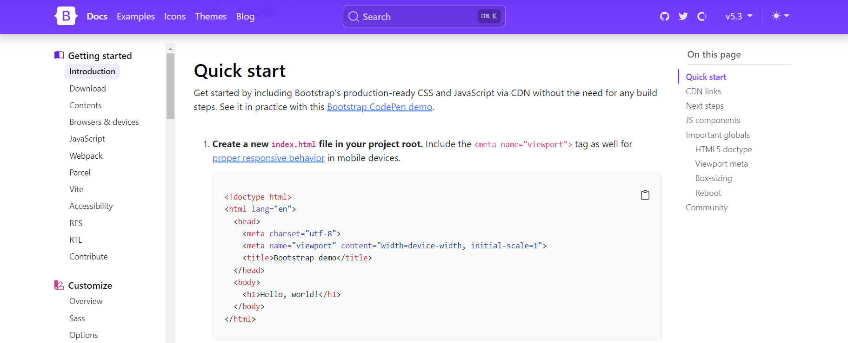Click the Quick start heading

[240, 71]
